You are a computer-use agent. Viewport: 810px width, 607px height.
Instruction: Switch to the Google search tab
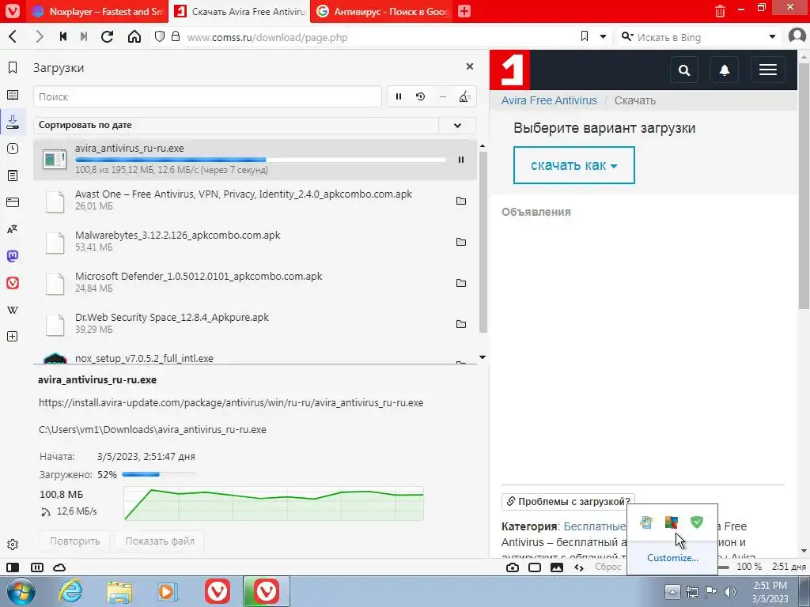pos(382,11)
